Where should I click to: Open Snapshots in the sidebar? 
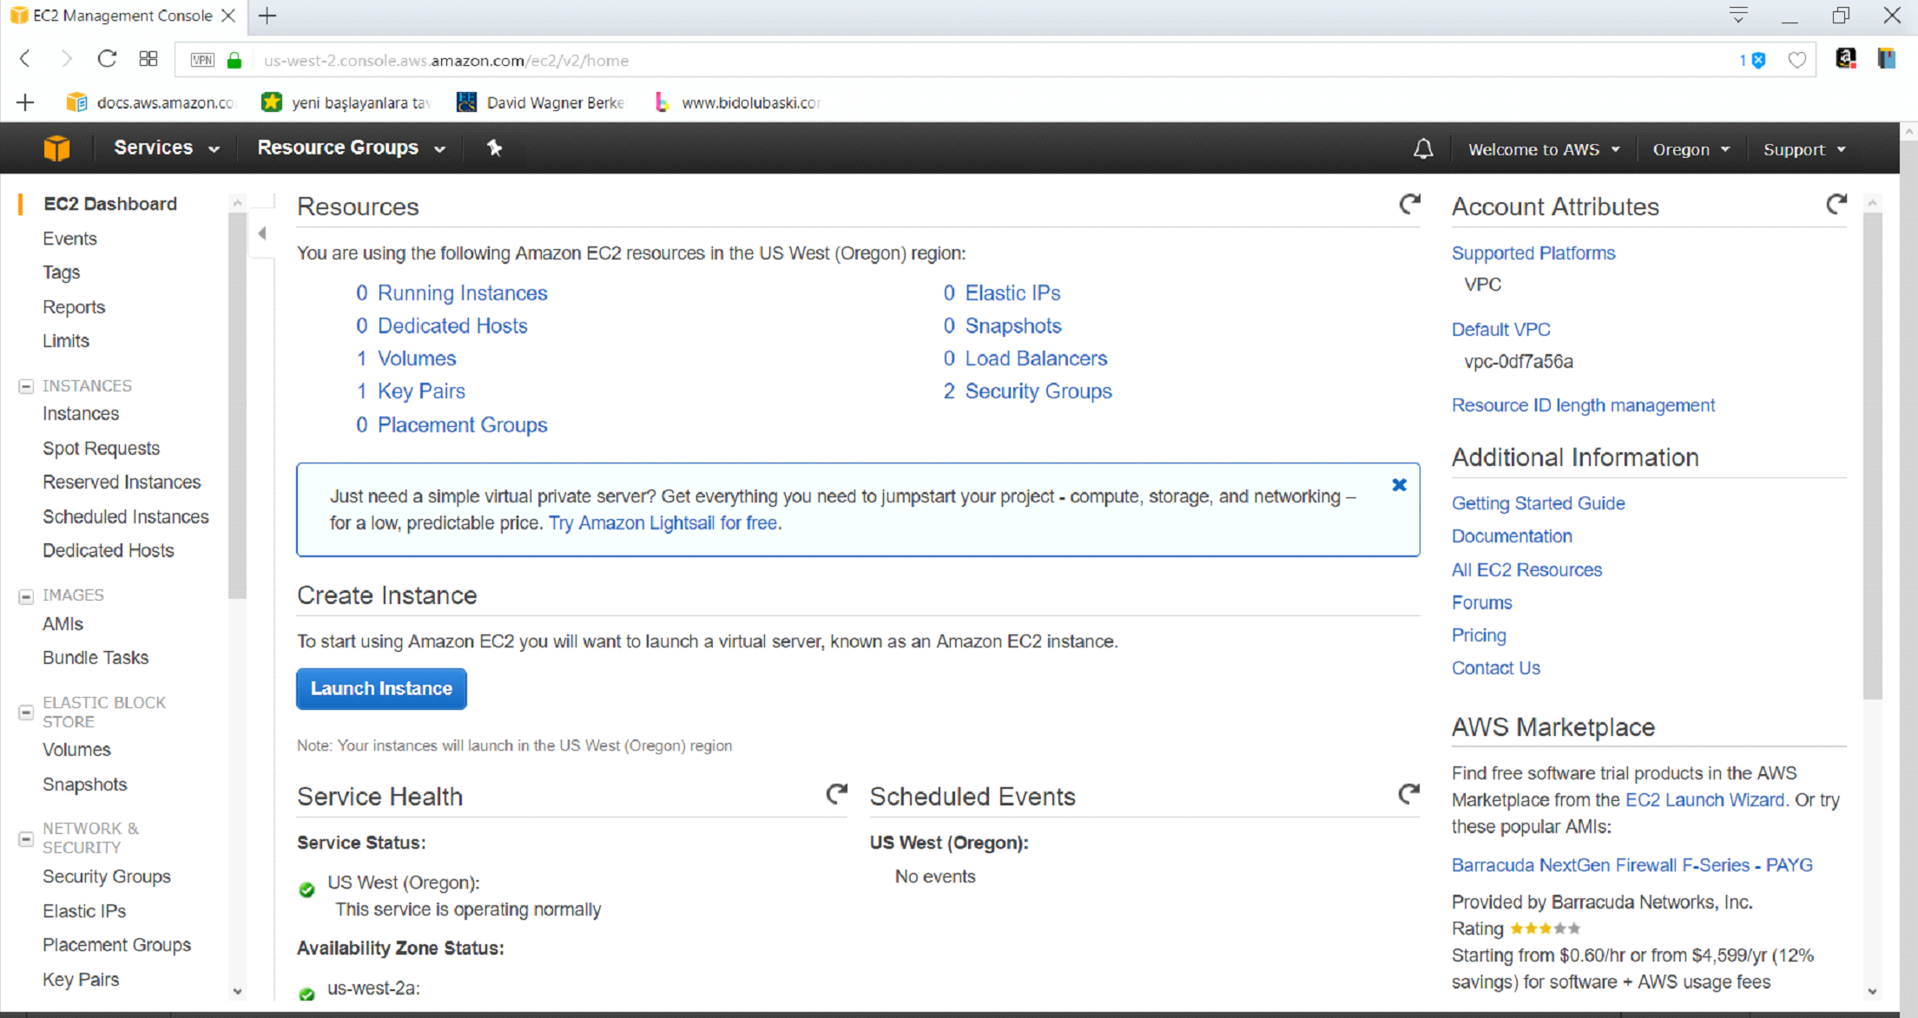[84, 785]
